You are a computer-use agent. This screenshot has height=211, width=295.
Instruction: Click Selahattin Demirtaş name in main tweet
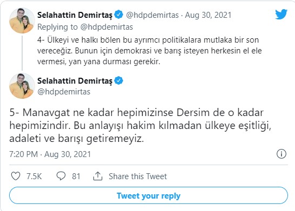click(x=75, y=81)
